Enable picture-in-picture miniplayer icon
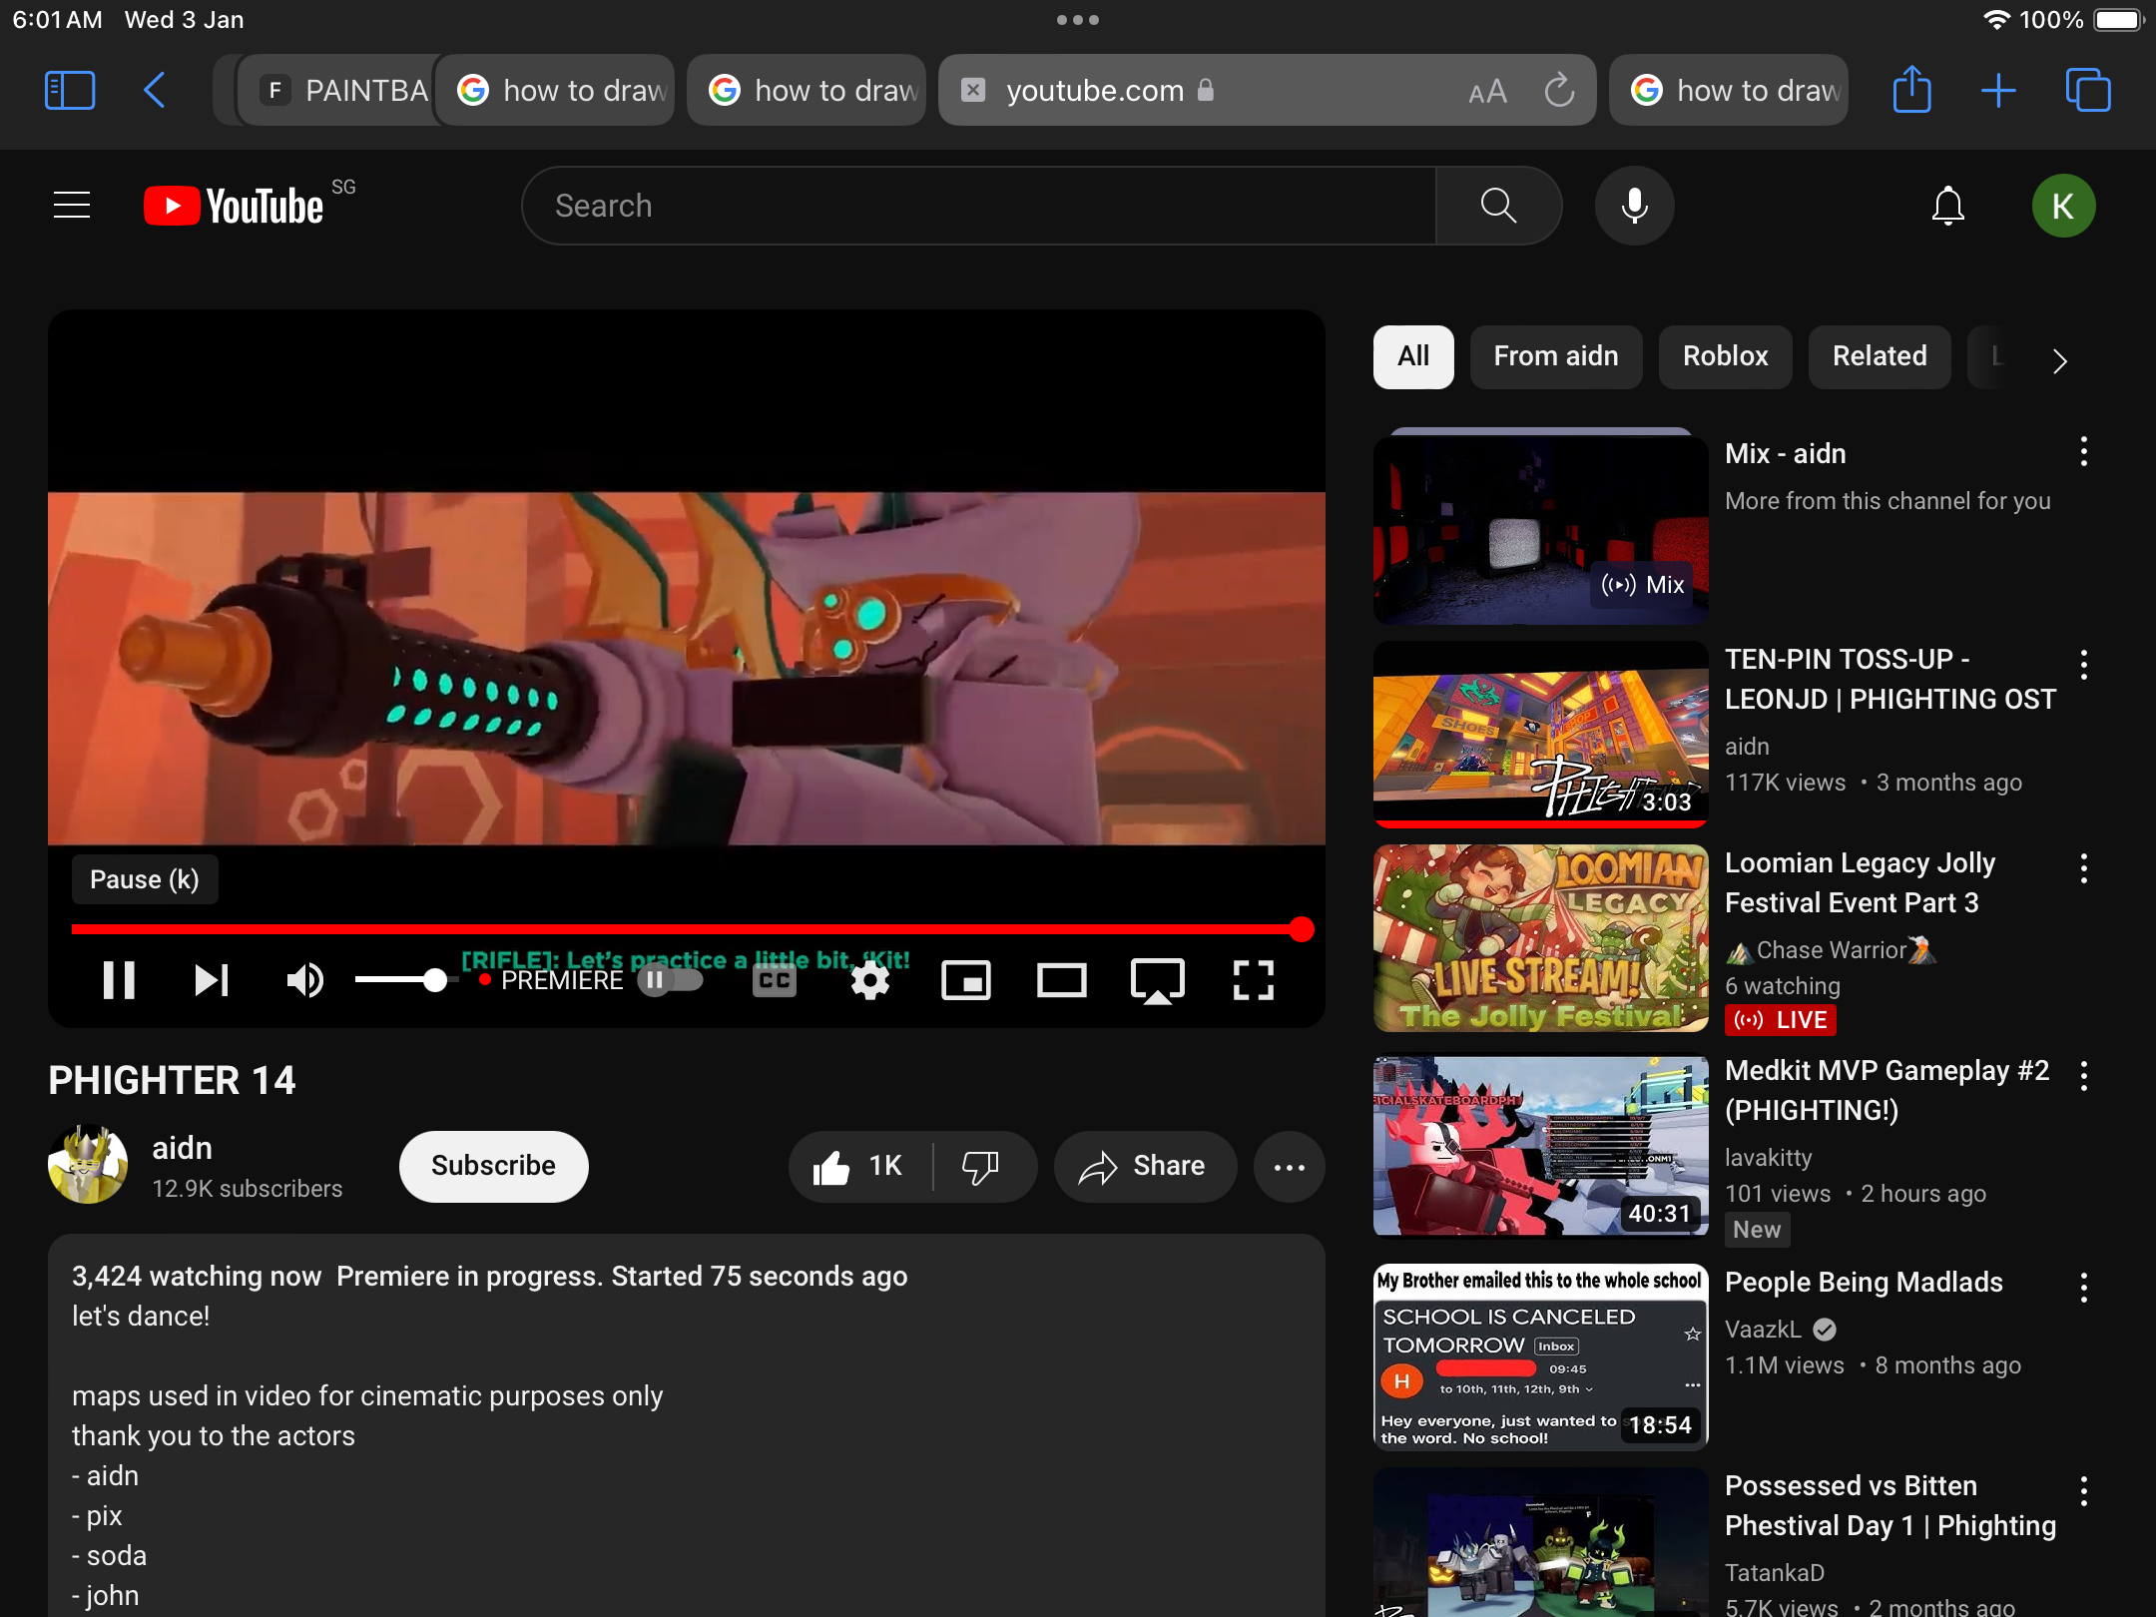Image resolution: width=2156 pixels, height=1617 pixels. click(x=965, y=980)
